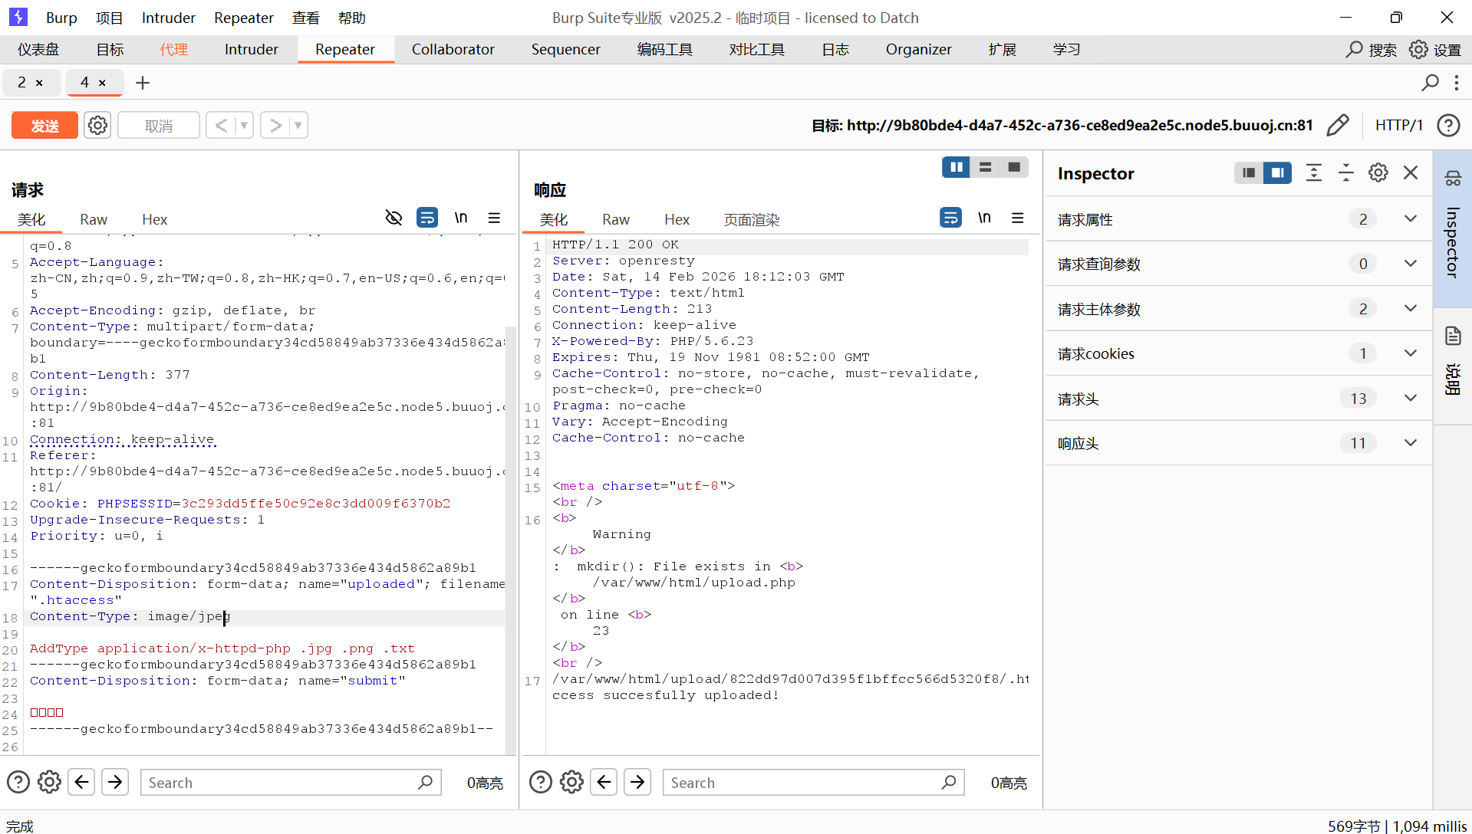Go back in request history
The image size is (1472, 834).
click(221, 125)
